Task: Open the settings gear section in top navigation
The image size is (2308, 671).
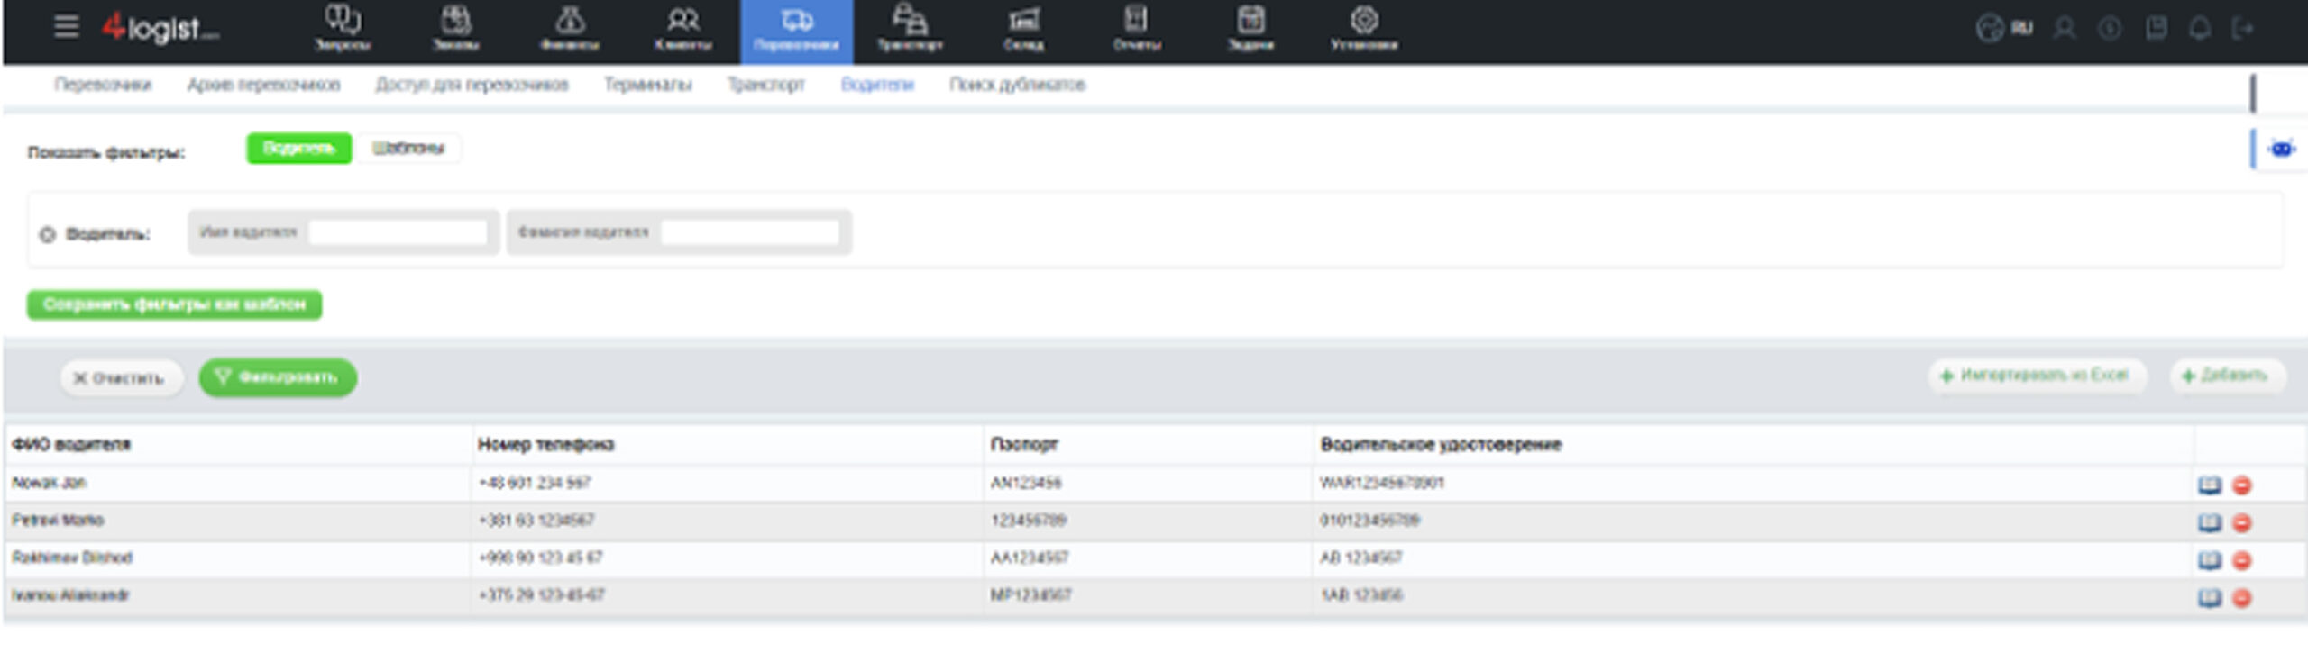Action: [1364, 30]
